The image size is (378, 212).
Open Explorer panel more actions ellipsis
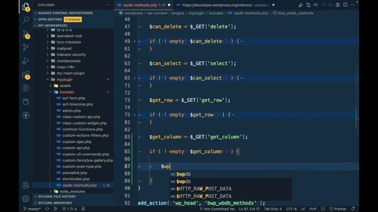click(x=107, y=5)
